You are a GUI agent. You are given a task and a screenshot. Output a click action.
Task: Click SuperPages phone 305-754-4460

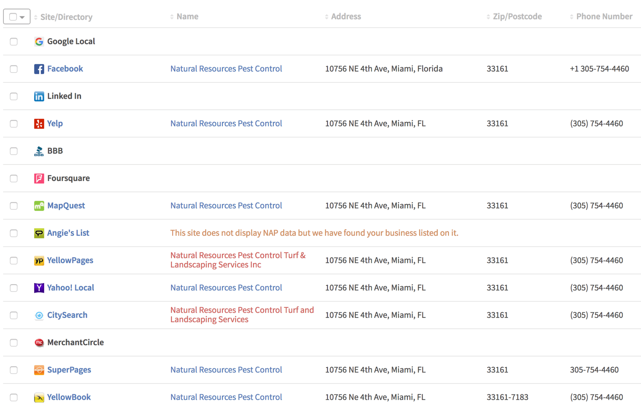(x=594, y=370)
